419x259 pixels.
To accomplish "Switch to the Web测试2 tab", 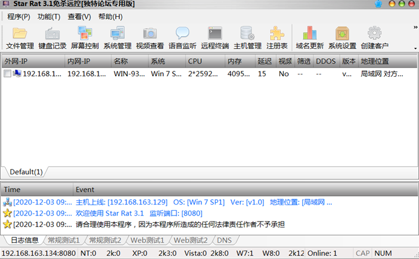I will (x=191, y=240).
